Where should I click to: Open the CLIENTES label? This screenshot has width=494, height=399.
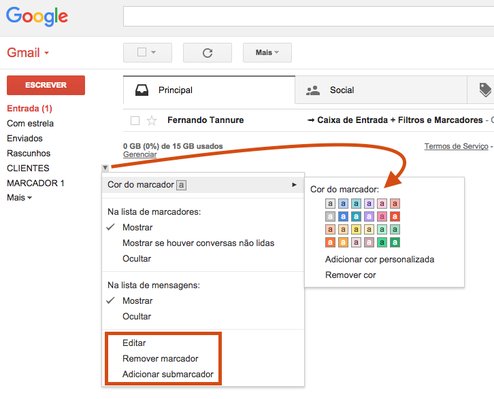(28, 169)
